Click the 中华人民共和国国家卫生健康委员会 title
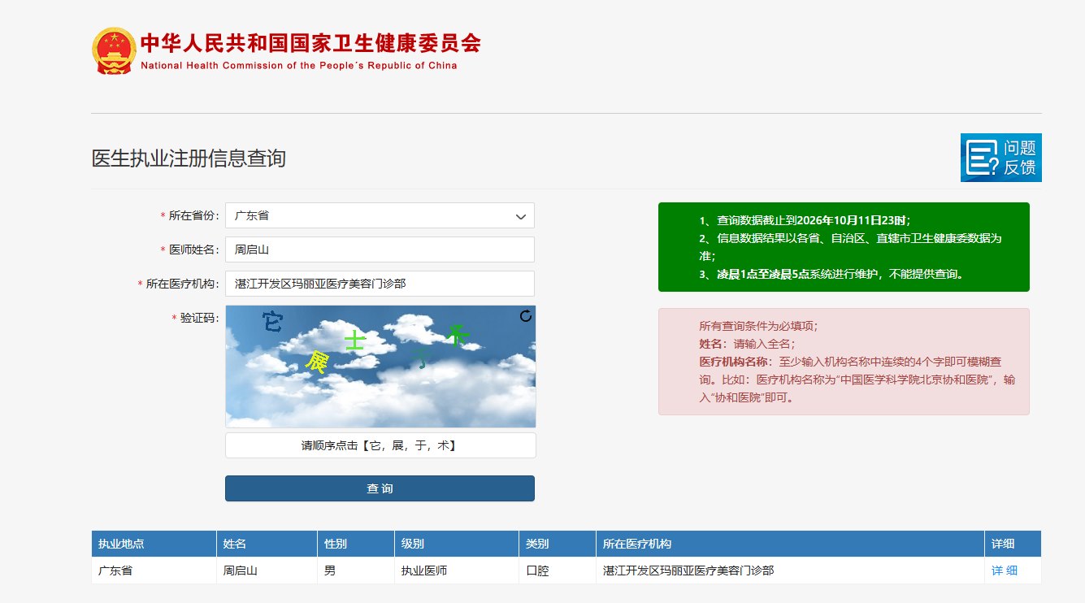Viewport: 1085px width, 603px height. [310, 43]
